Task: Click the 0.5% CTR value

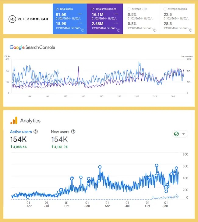Action: click(x=132, y=15)
